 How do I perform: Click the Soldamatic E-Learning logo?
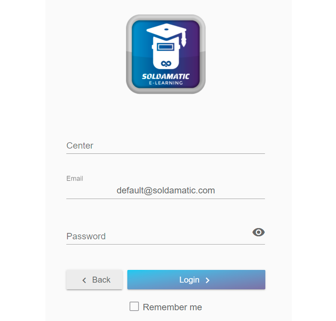[x=166, y=54]
